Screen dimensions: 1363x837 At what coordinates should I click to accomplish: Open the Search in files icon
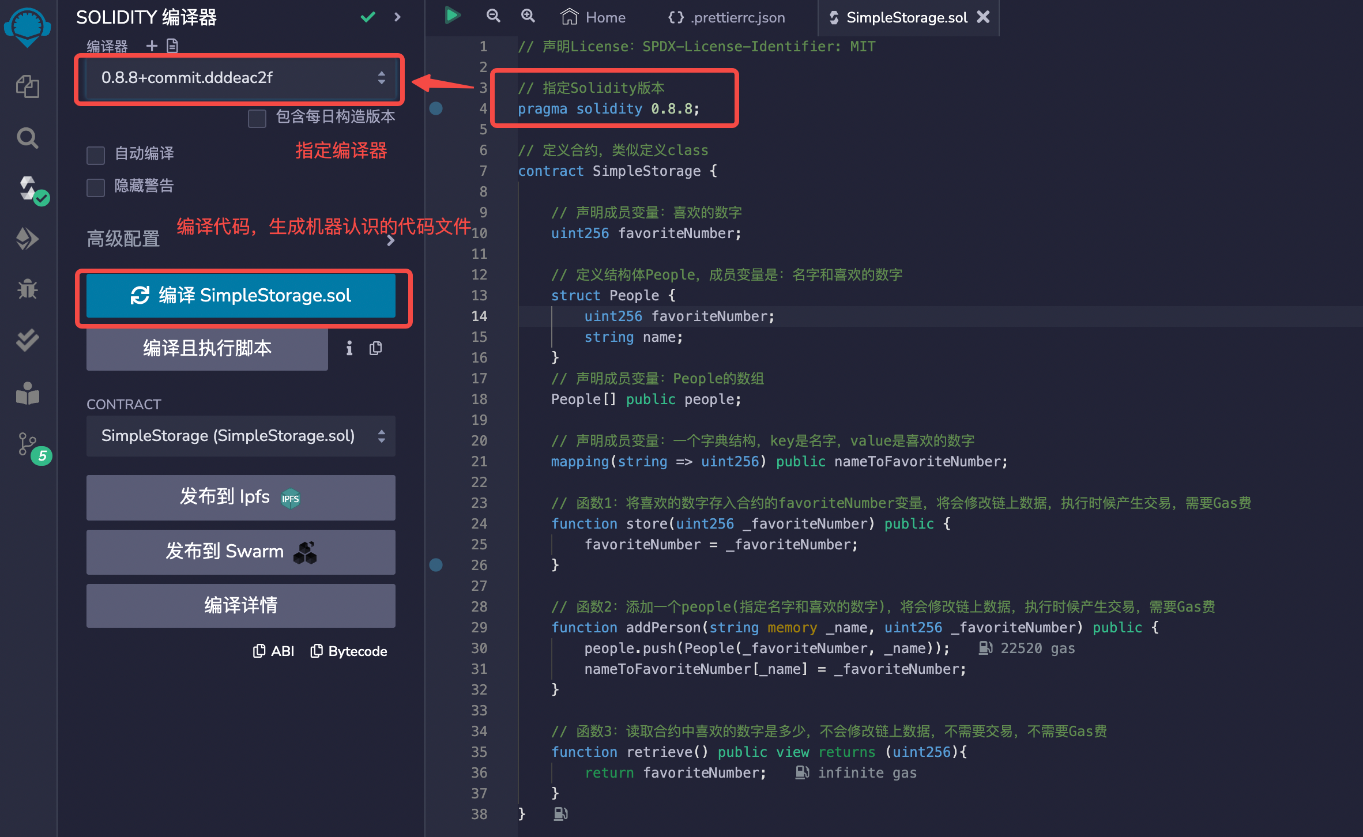click(27, 138)
